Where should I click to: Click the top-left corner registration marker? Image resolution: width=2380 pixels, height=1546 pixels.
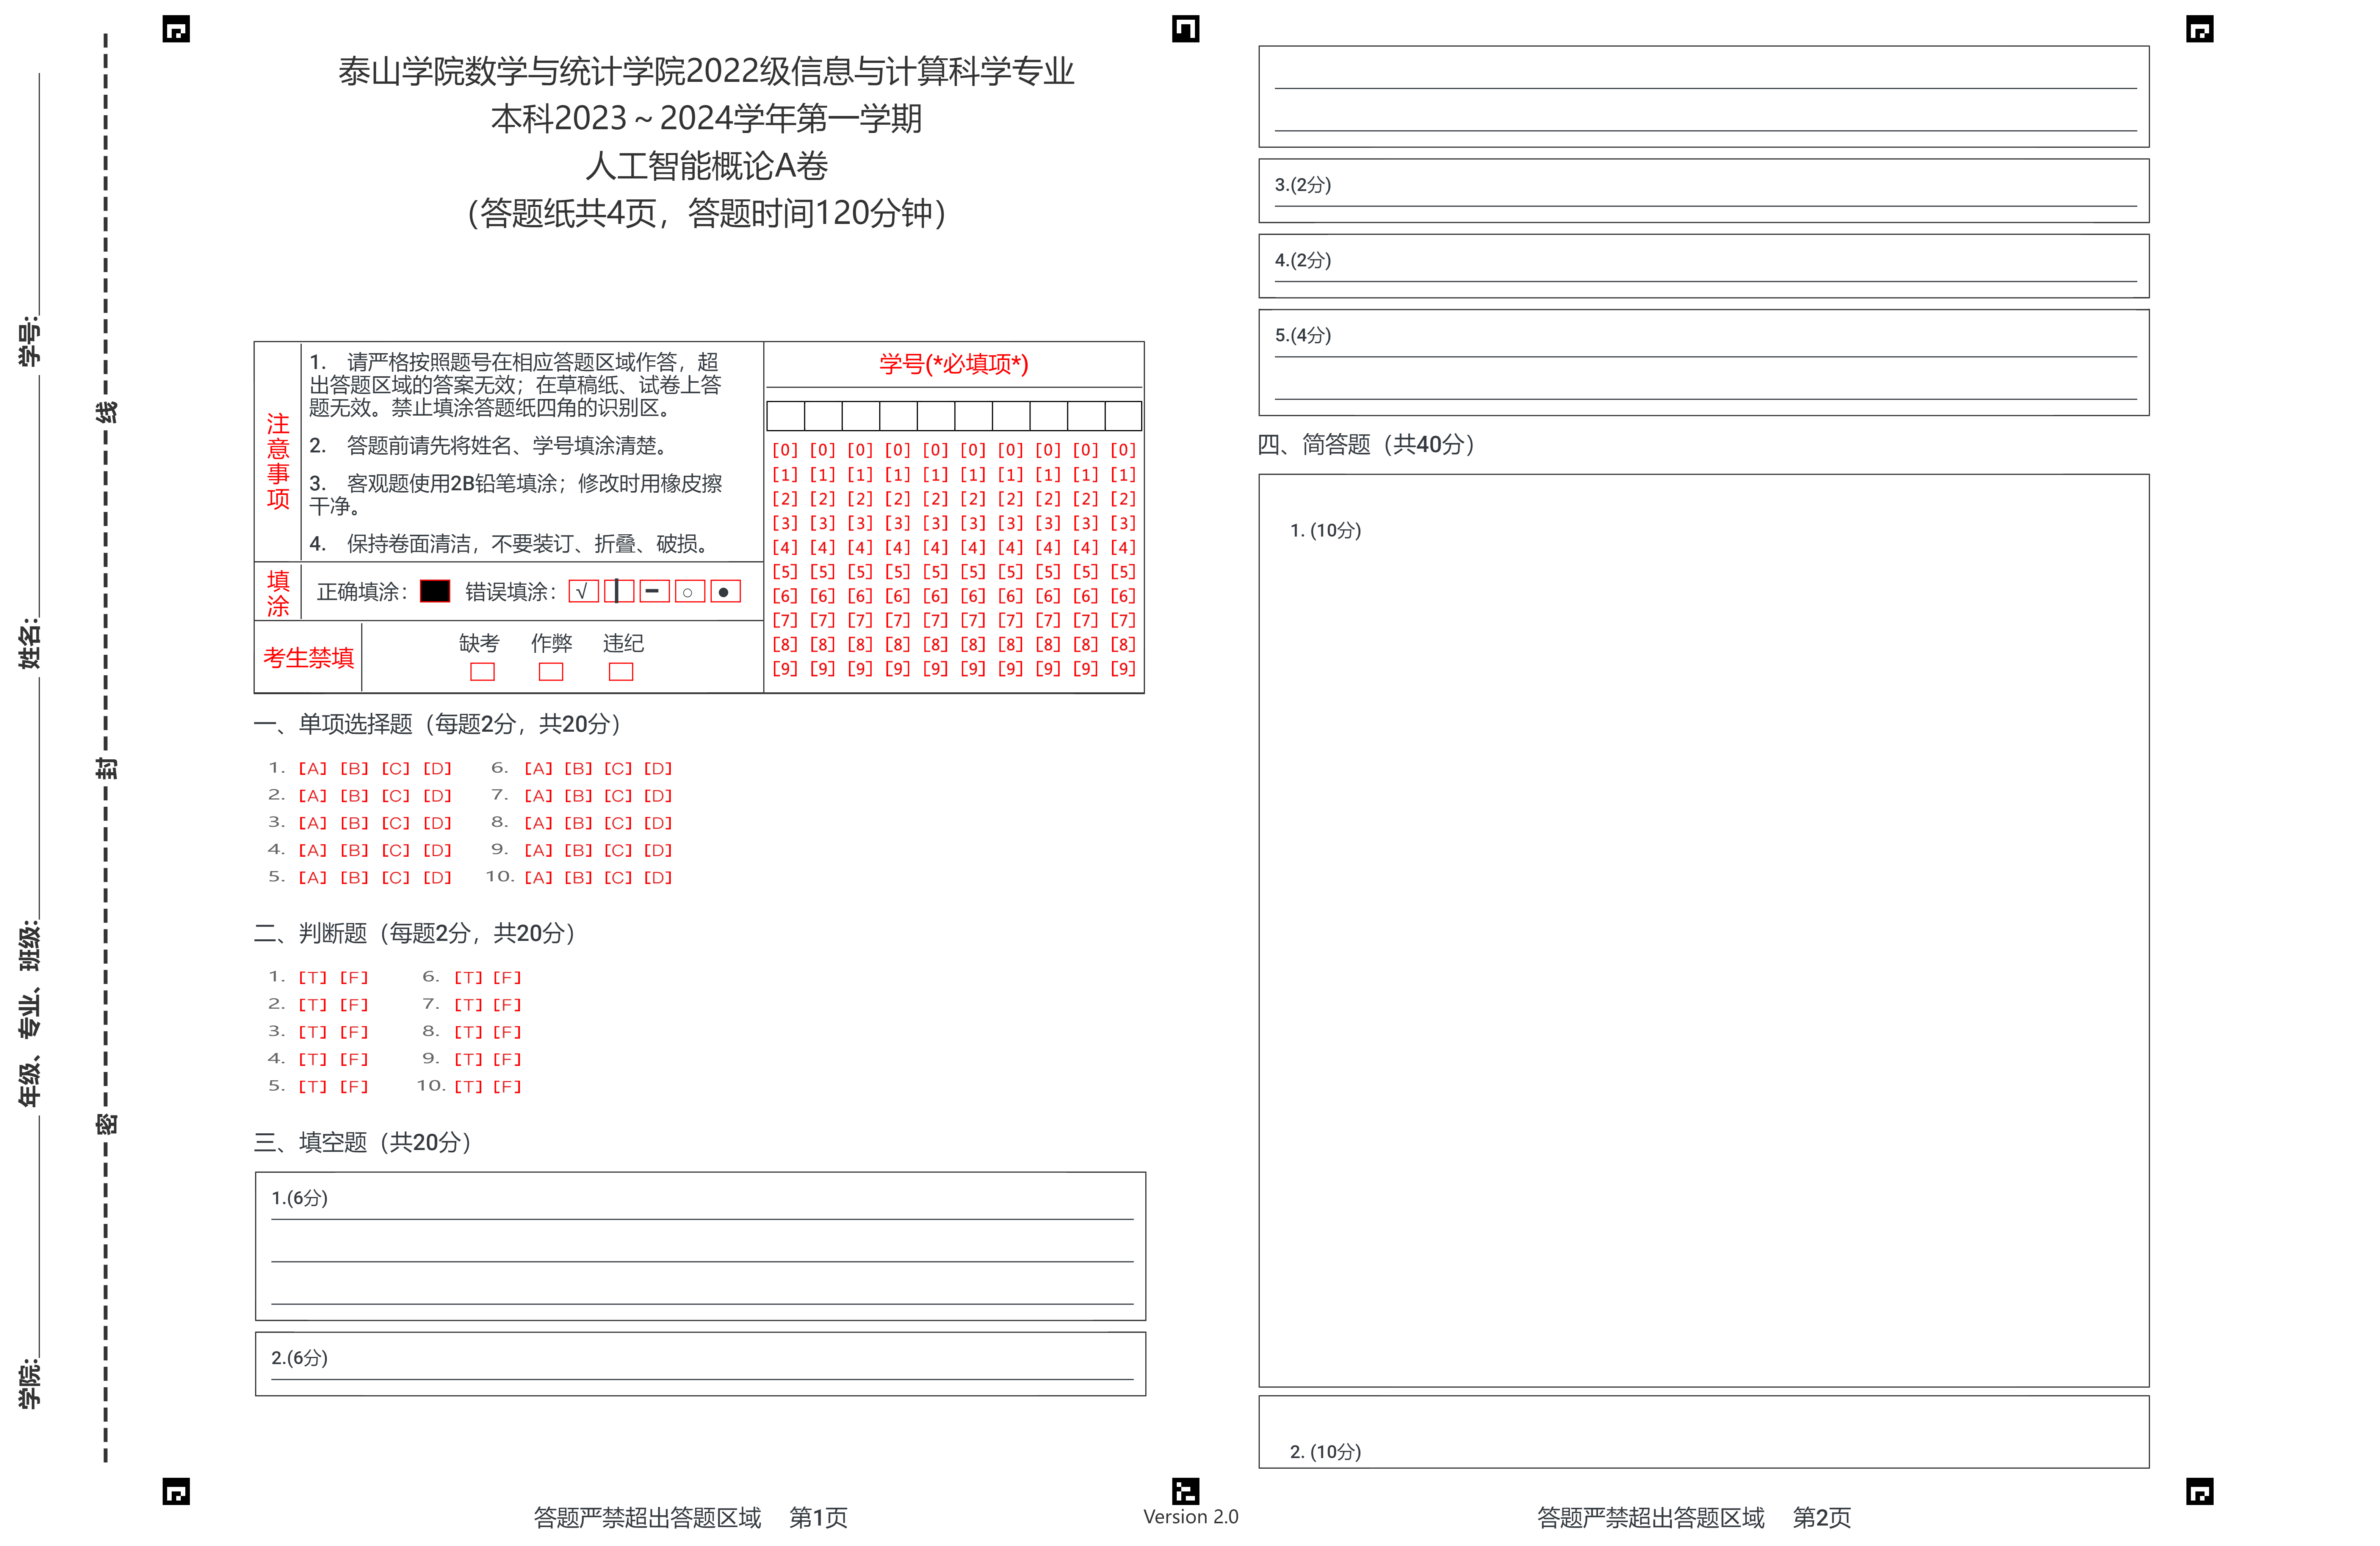point(176,29)
